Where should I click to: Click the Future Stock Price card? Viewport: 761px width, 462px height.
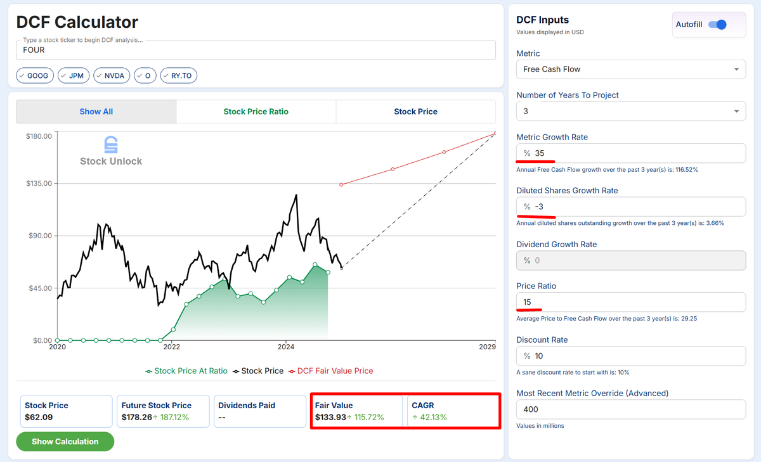click(x=163, y=411)
